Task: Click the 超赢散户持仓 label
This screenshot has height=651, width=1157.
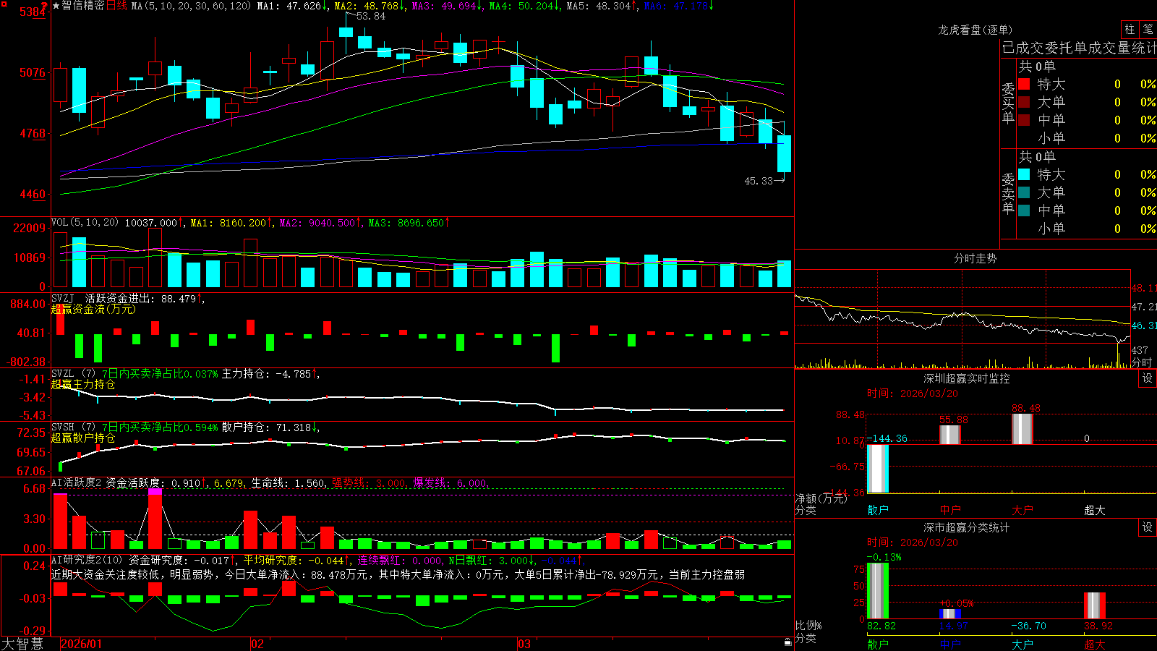Action: (x=83, y=438)
